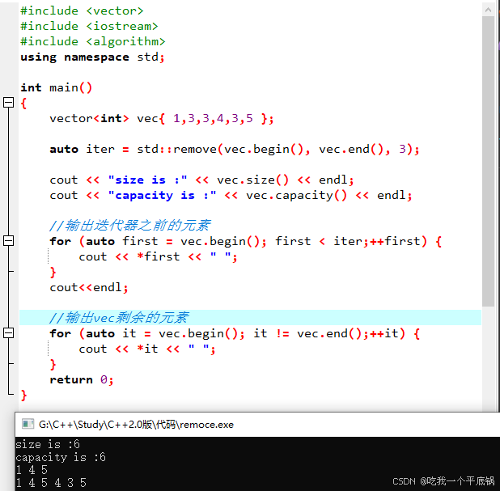500x491 pixels.
Task: Click the 'return 0;' line
Action: click(82, 379)
